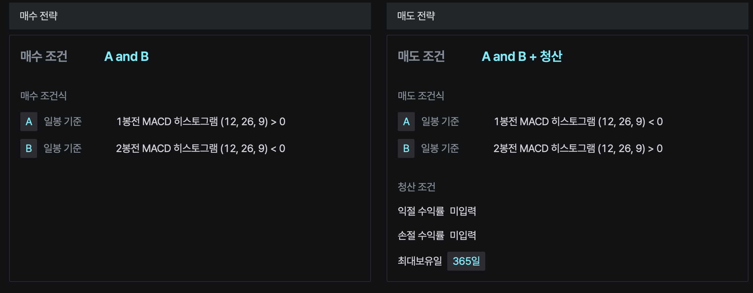Click the 최대보유일 label
This screenshot has height=293, width=753.
pos(420,261)
